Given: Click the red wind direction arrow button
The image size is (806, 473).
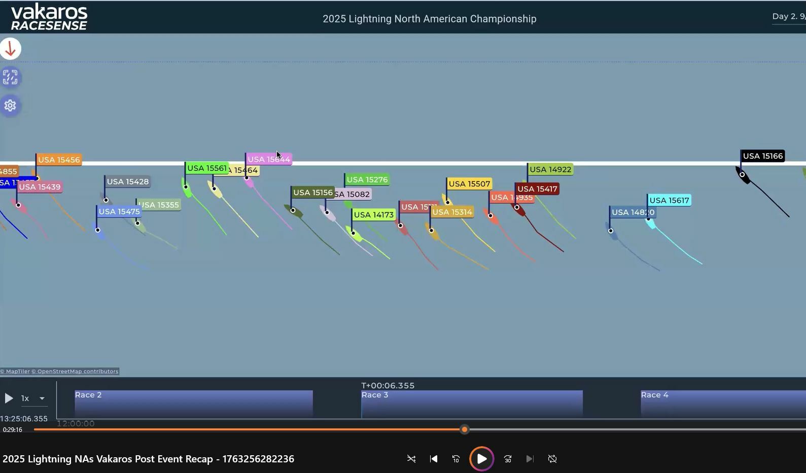Looking at the screenshot, I should point(10,49).
